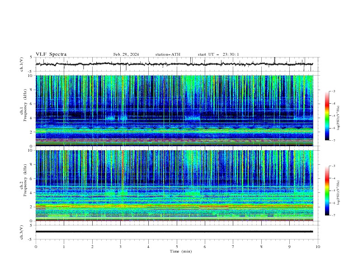Click the "VLF Spectra" title text

pos(51,54)
